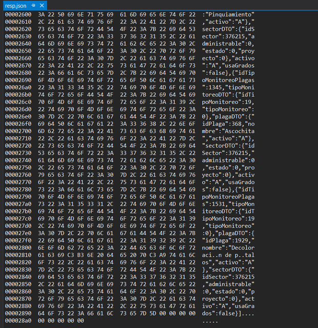Pin the resp.json tab
The height and width of the screenshot is (328, 318).
tap(33, 6)
